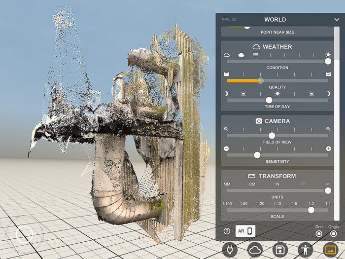The image size is (345, 259).
Task: Collapse the WORLD panel chevron
Action: [337, 20]
